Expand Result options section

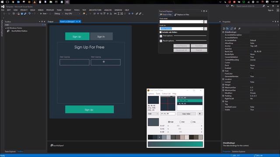click(x=161, y=41)
